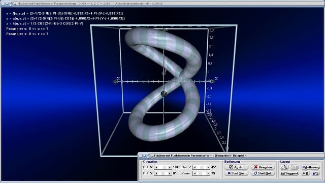Click the Rot. Y scrollbar thumb

pos(163,173)
